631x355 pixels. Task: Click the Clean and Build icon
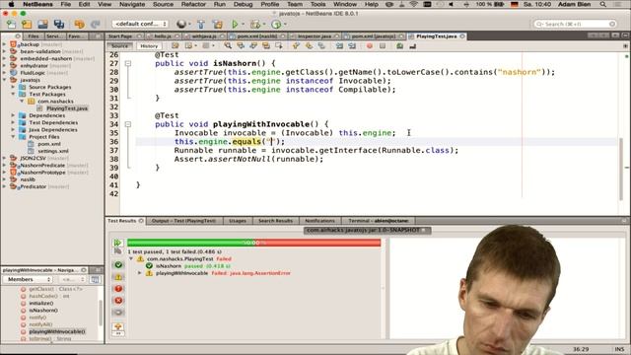217,24
